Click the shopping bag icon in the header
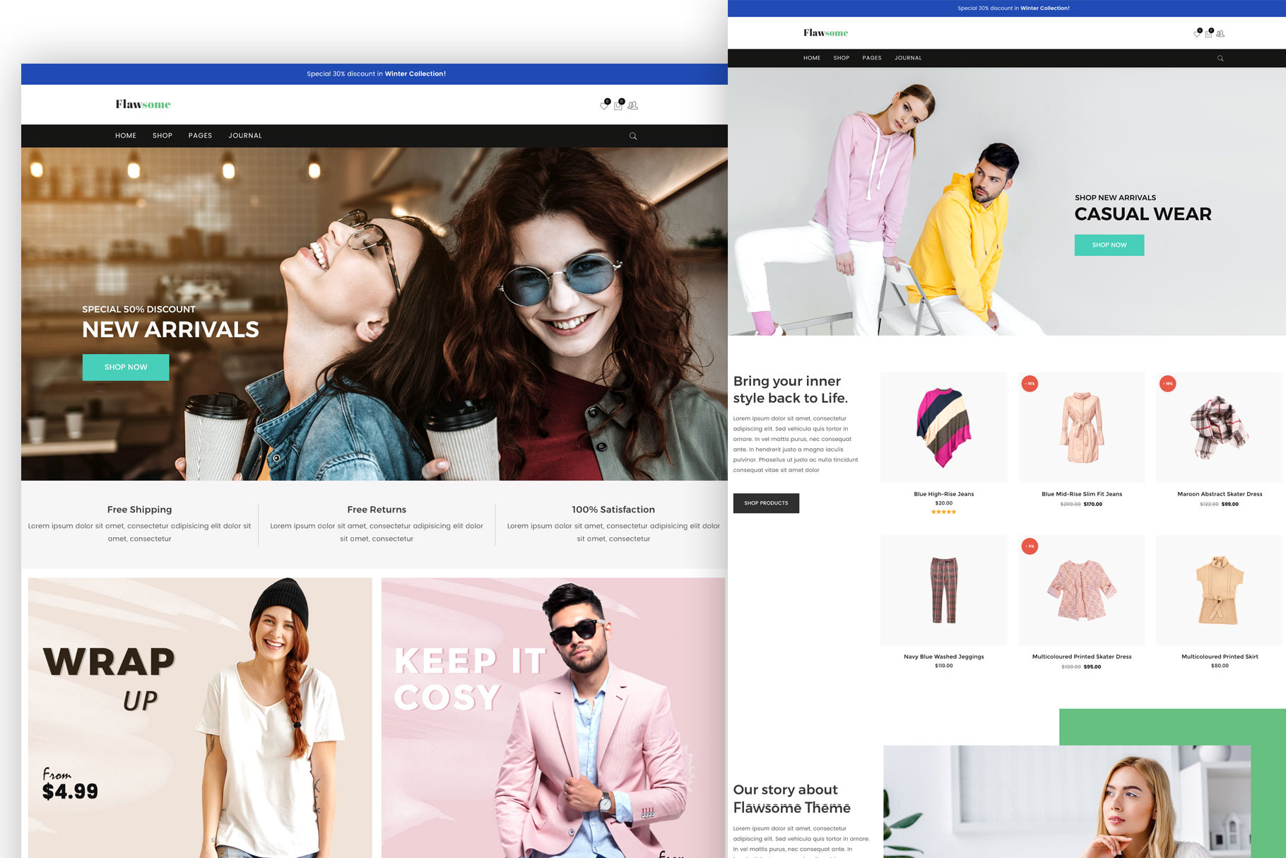1286x858 pixels. (x=618, y=105)
